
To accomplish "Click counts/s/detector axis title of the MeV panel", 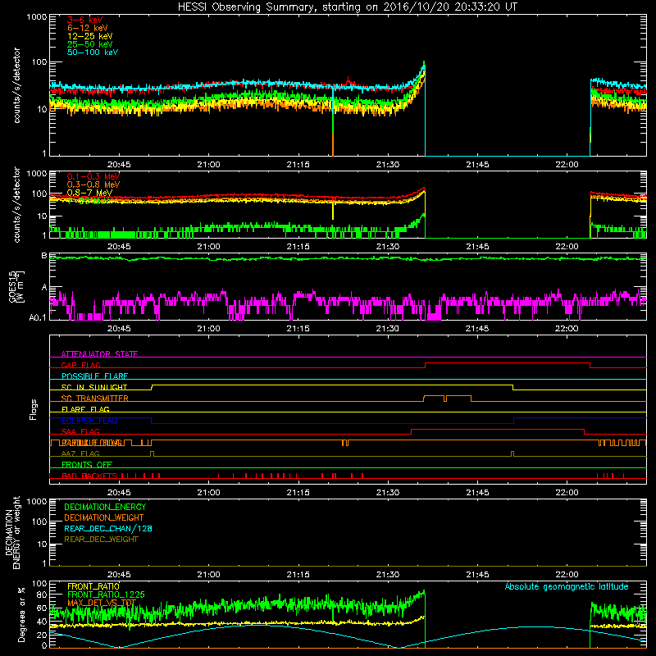I will pyautogui.click(x=16, y=204).
